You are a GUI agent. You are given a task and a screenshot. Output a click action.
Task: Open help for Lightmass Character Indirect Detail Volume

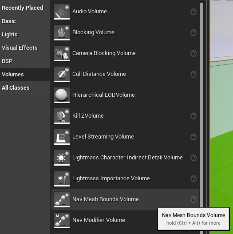point(194,158)
